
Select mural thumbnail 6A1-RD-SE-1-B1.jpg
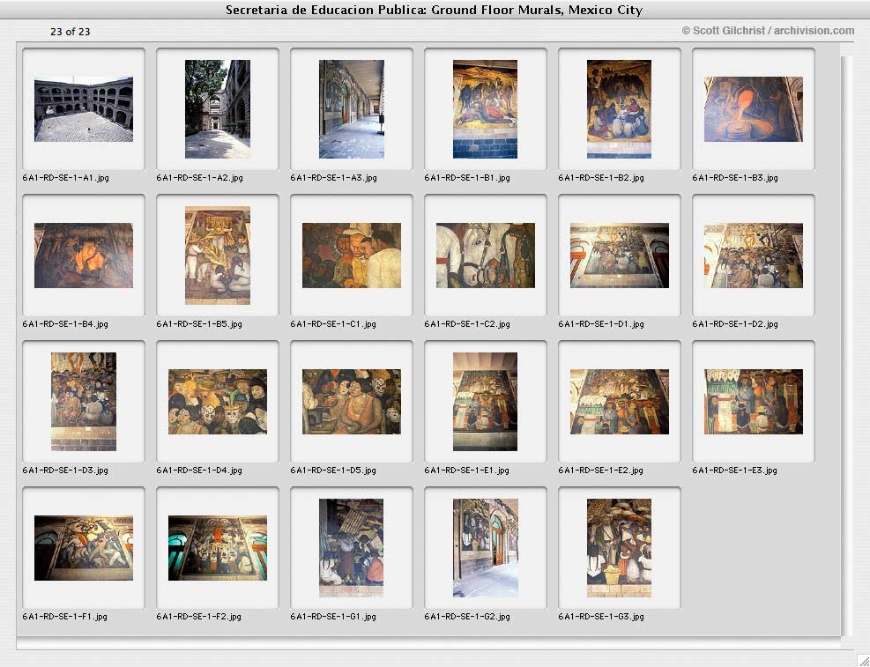click(x=485, y=109)
